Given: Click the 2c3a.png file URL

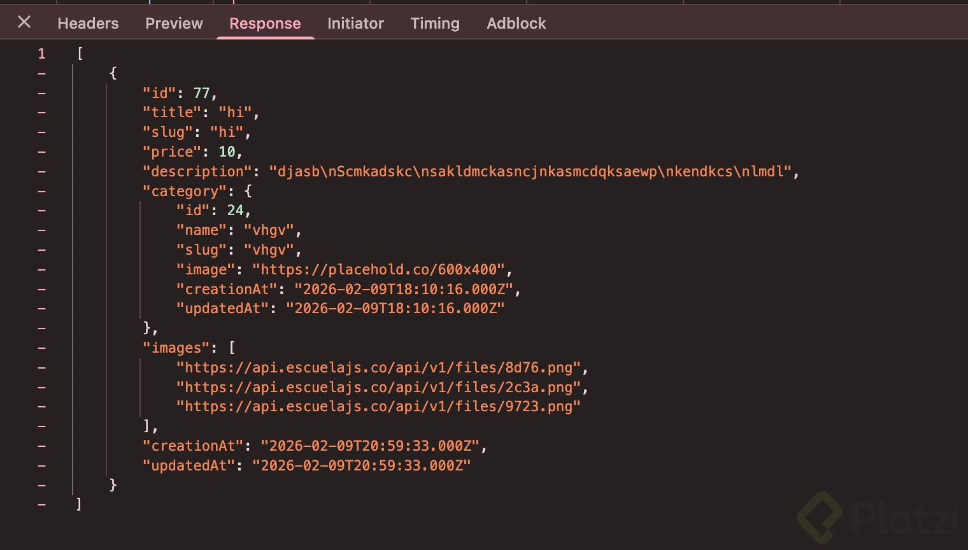Looking at the screenshot, I should 378,387.
